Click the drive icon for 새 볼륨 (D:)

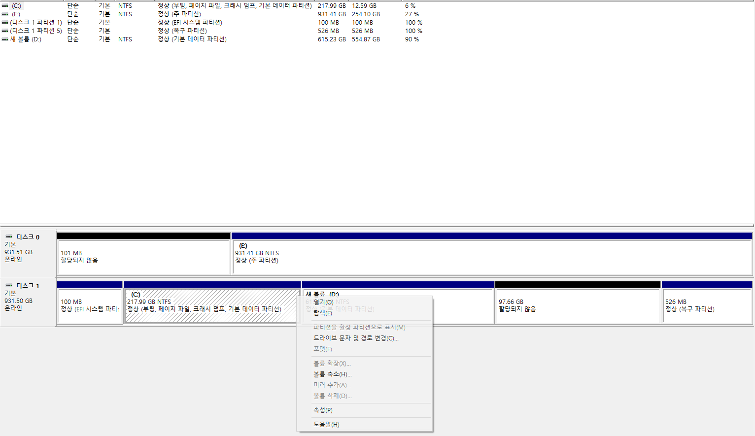click(5, 39)
